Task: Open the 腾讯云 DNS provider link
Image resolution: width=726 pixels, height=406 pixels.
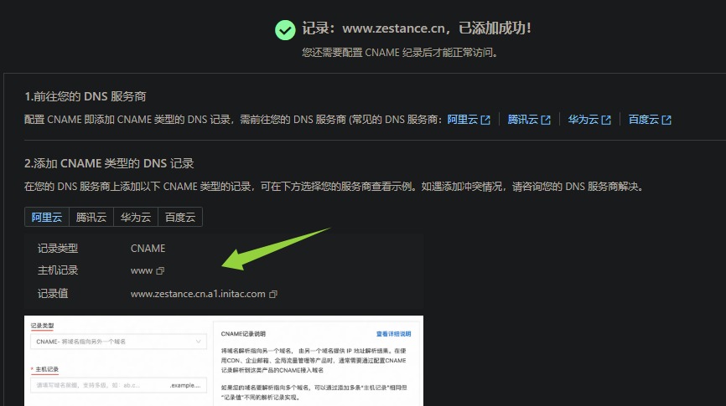Action: point(523,120)
